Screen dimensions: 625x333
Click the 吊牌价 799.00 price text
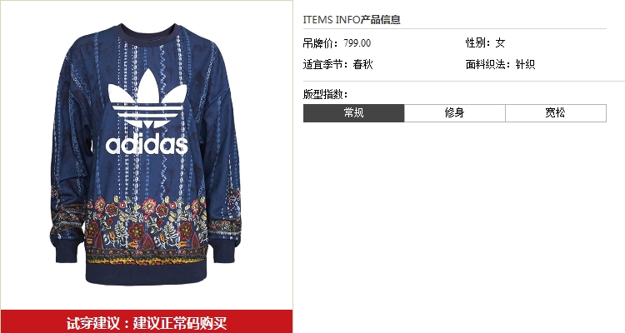(337, 43)
